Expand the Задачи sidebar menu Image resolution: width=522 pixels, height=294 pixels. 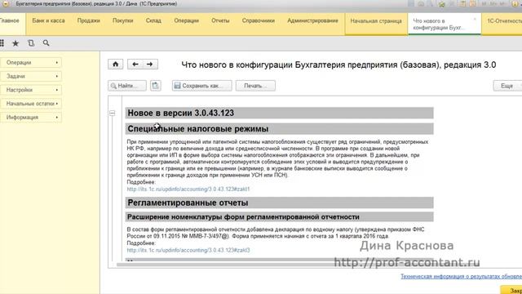tap(31, 76)
